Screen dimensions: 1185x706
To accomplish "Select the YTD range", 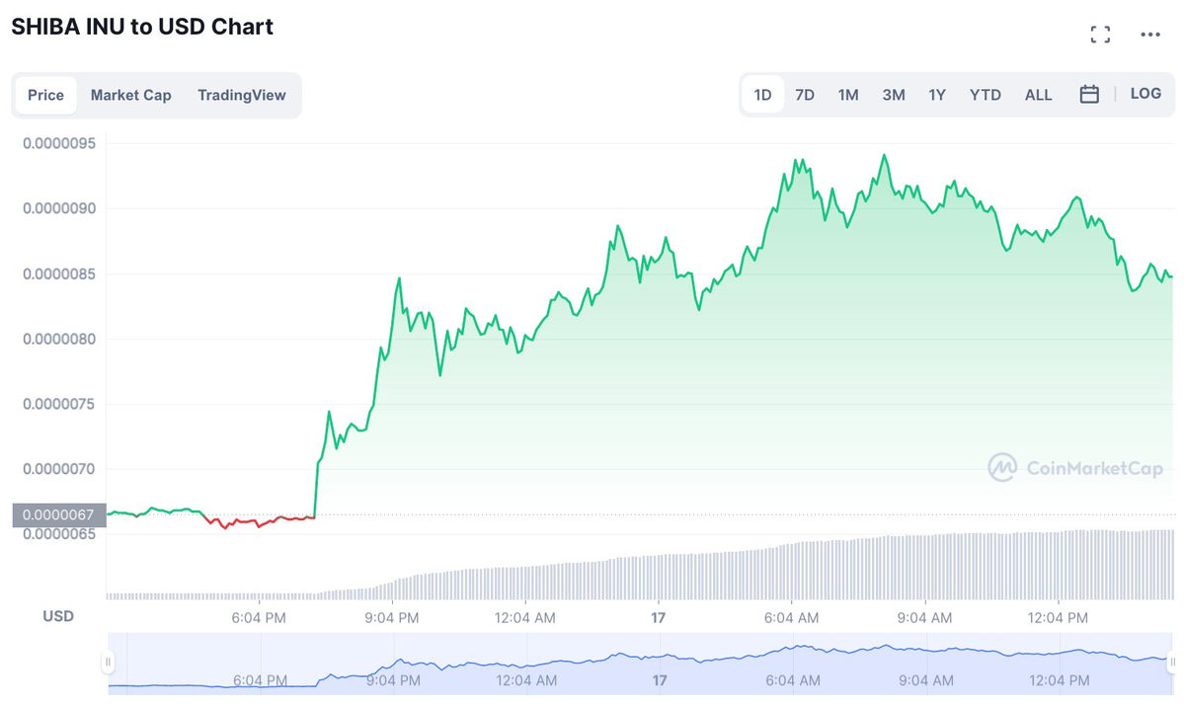I will pos(985,94).
